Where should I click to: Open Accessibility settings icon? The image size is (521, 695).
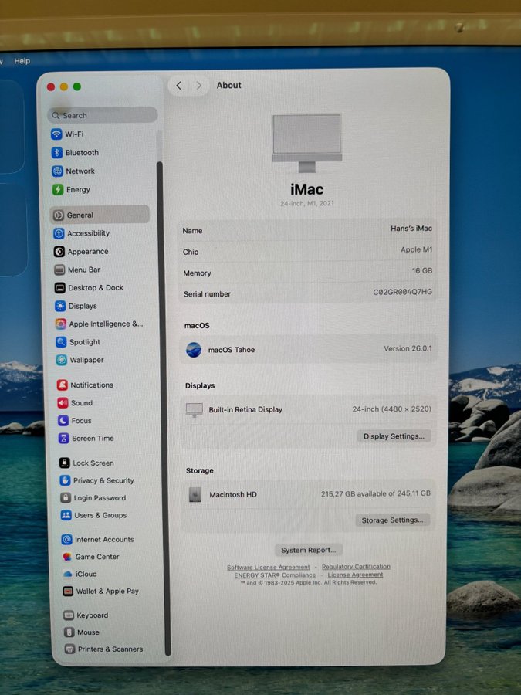(x=59, y=233)
